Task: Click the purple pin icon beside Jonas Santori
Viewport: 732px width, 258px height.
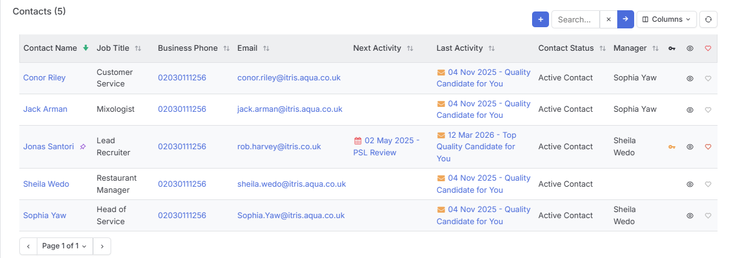Action: 83,147
